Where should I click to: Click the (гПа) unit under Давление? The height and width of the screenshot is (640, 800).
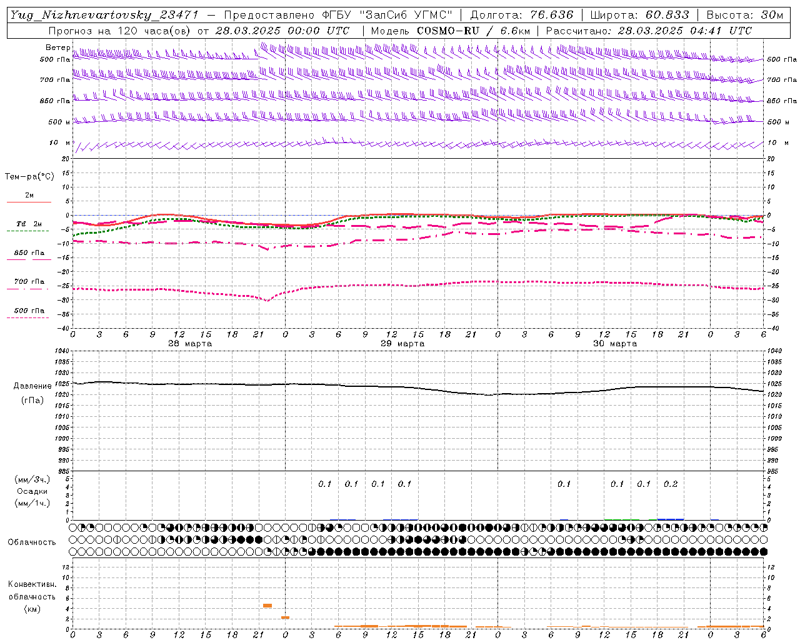tap(32, 400)
